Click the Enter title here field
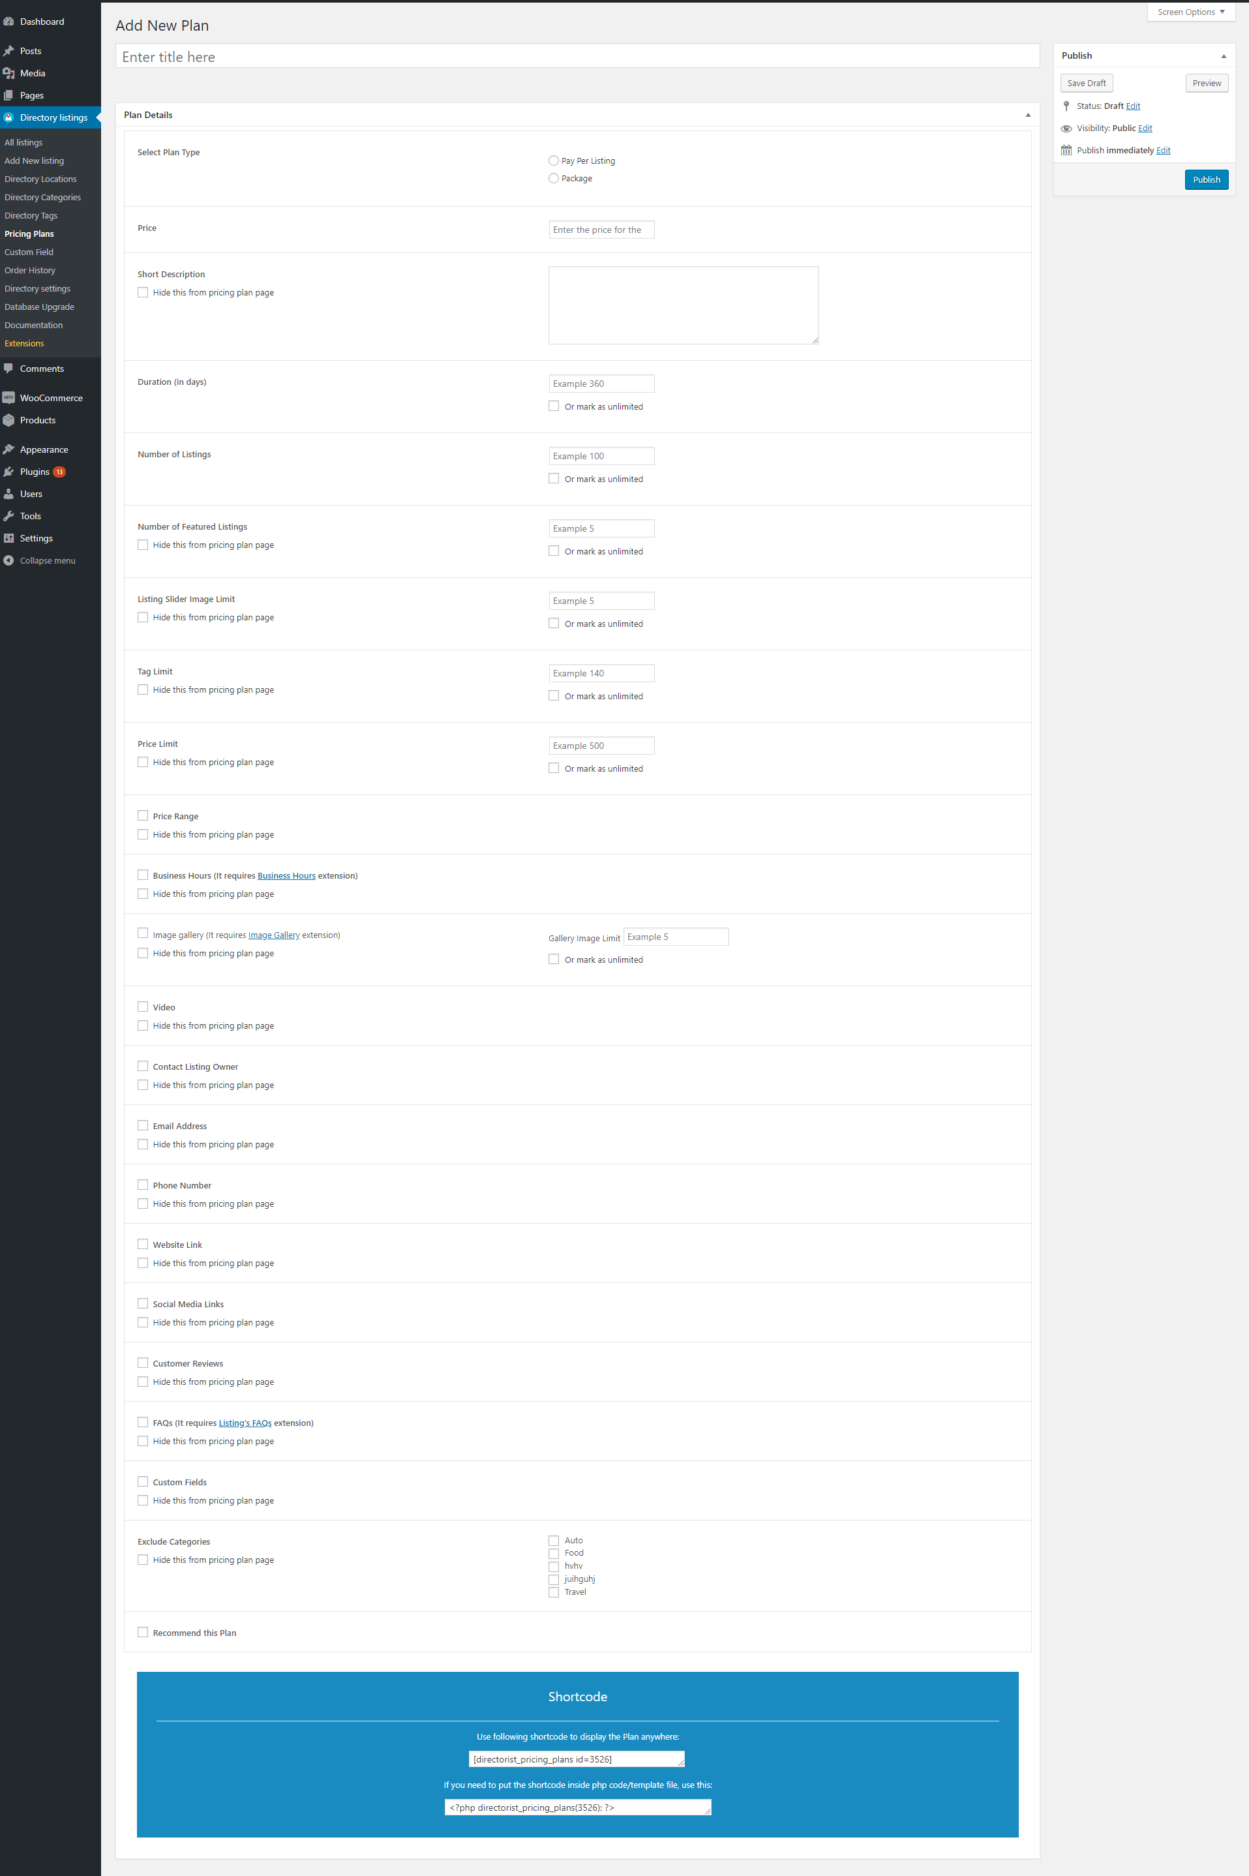Image resolution: width=1249 pixels, height=1876 pixels. point(577,57)
